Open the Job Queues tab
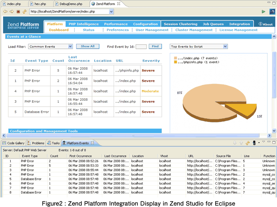The image size is (277, 207). (x=213, y=24)
